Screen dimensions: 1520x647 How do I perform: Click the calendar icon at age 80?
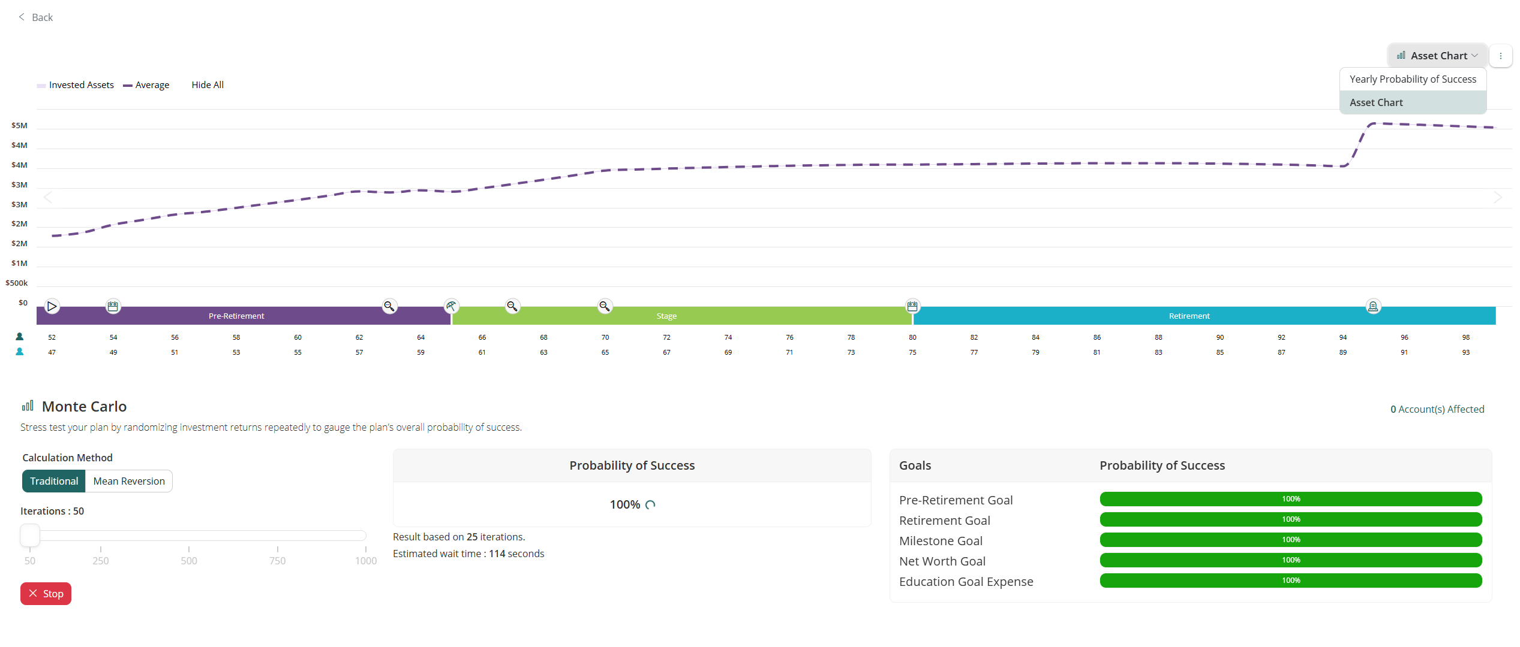[x=912, y=307]
